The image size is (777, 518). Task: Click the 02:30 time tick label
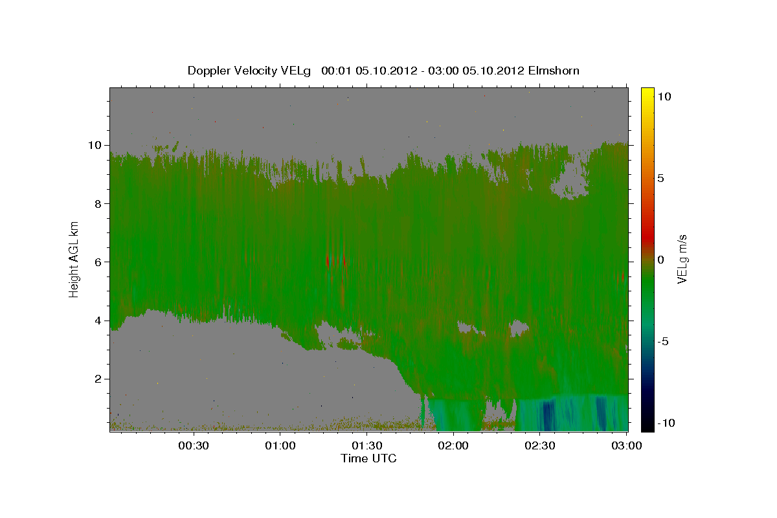click(540, 445)
